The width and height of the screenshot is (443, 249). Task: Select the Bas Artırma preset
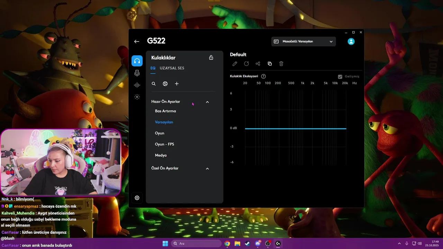point(165,111)
